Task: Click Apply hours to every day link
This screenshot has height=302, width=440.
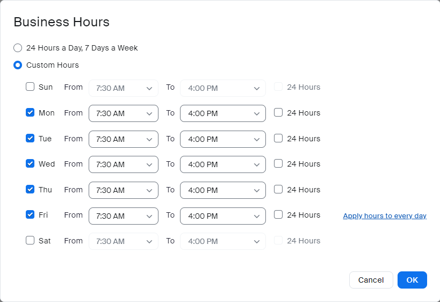Action: click(x=385, y=216)
